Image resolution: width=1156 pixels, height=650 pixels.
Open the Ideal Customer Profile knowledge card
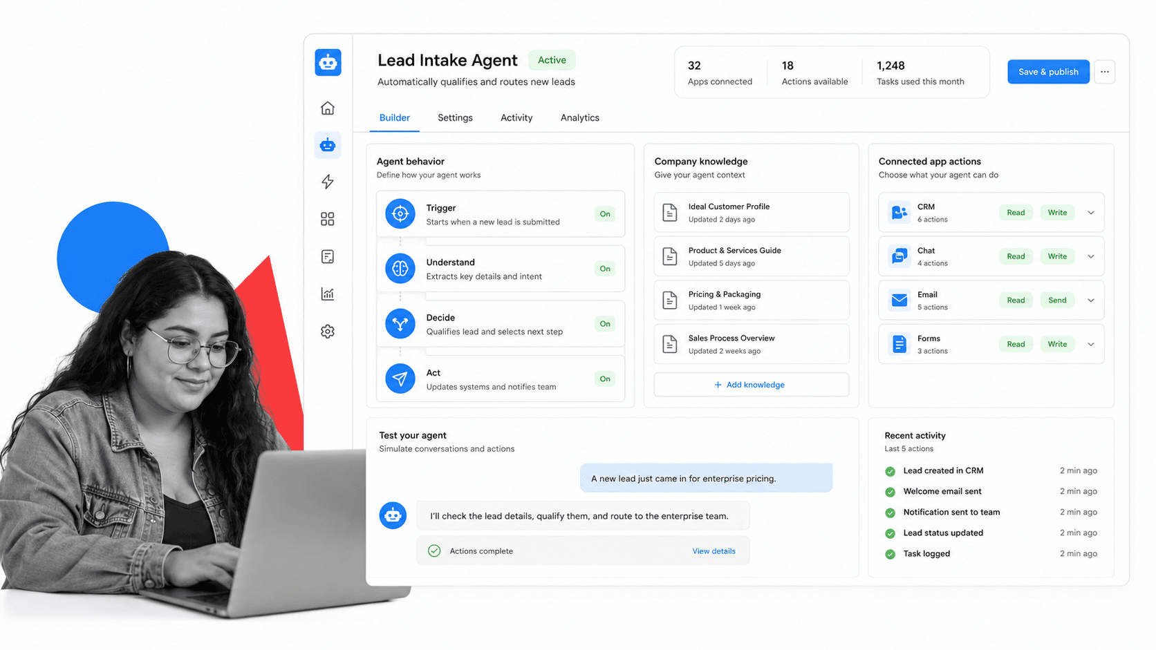tap(751, 212)
